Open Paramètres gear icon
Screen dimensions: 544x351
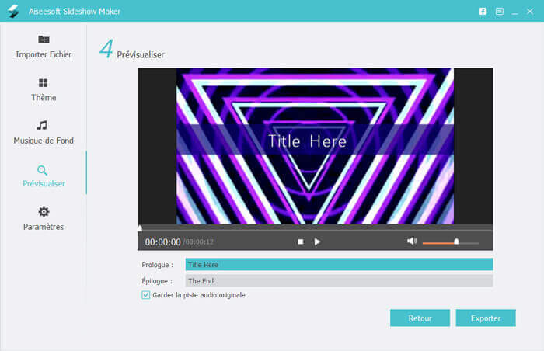tap(44, 212)
